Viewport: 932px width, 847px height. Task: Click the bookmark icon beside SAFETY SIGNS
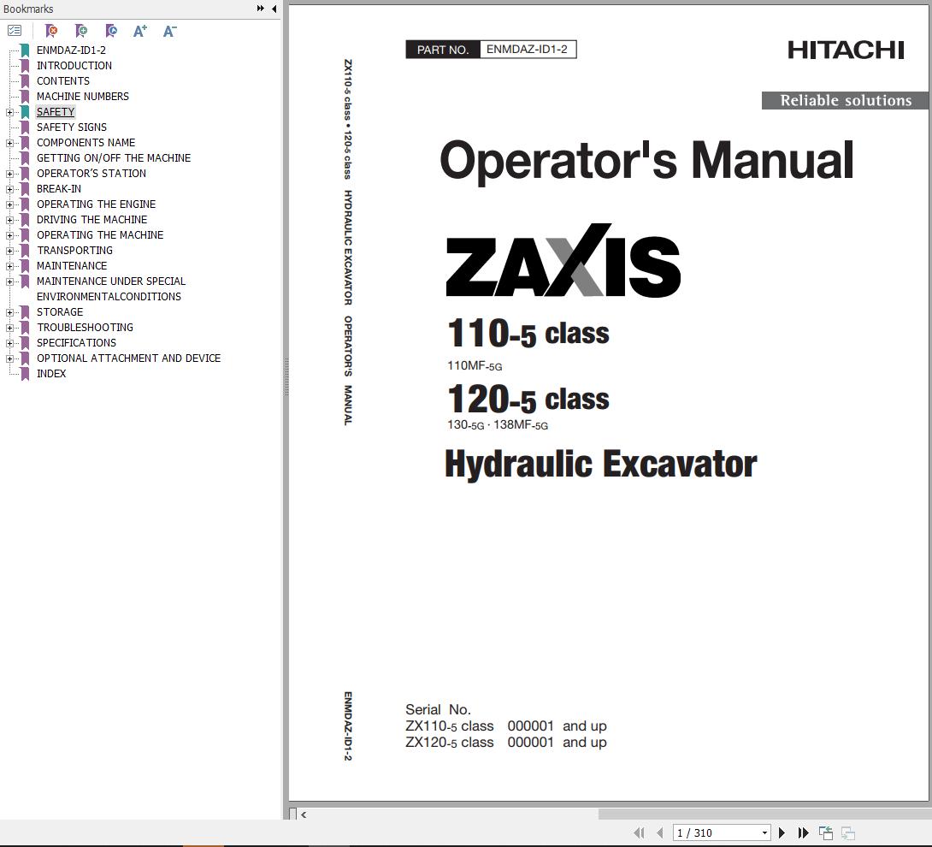tap(26, 127)
